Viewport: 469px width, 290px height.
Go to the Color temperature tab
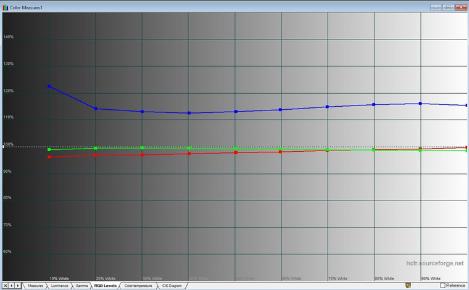click(x=138, y=286)
